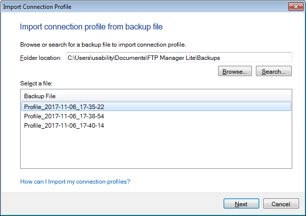Choose backup Profile_2017-11-06_17-40-14

click(64, 126)
